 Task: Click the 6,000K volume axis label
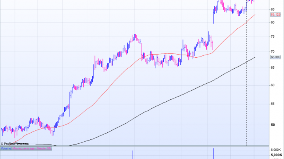[276, 150]
